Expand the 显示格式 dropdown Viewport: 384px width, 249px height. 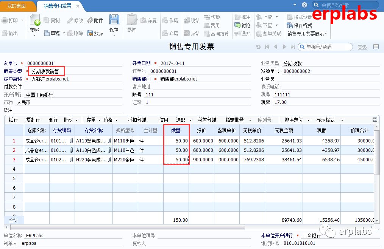point(342,120)
